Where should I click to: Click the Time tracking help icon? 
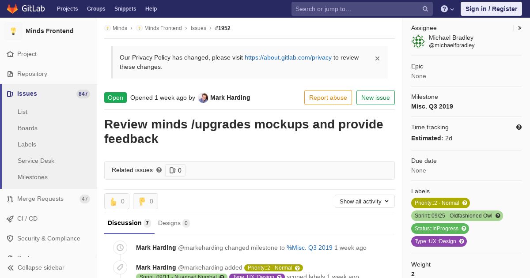[519, 127]
